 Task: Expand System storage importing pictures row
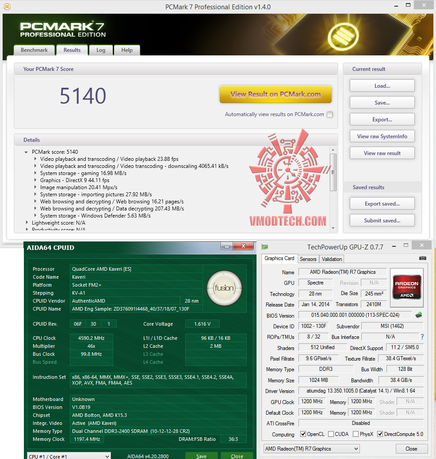click(x=35, y=194)
